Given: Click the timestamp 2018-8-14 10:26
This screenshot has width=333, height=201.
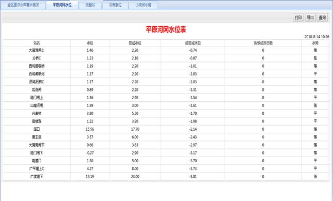Looking at the screenshot, I should pos(316,37).
